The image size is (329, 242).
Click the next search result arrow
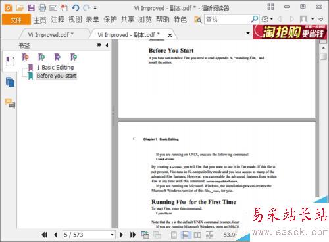291,19
